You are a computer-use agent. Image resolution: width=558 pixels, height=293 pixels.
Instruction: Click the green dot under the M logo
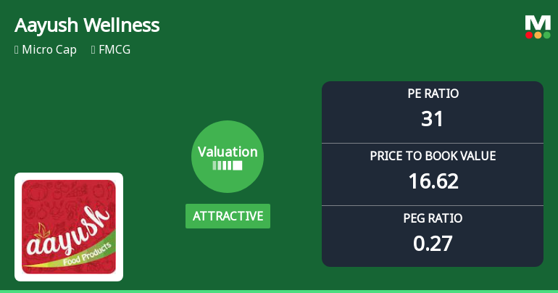point(546,35)
